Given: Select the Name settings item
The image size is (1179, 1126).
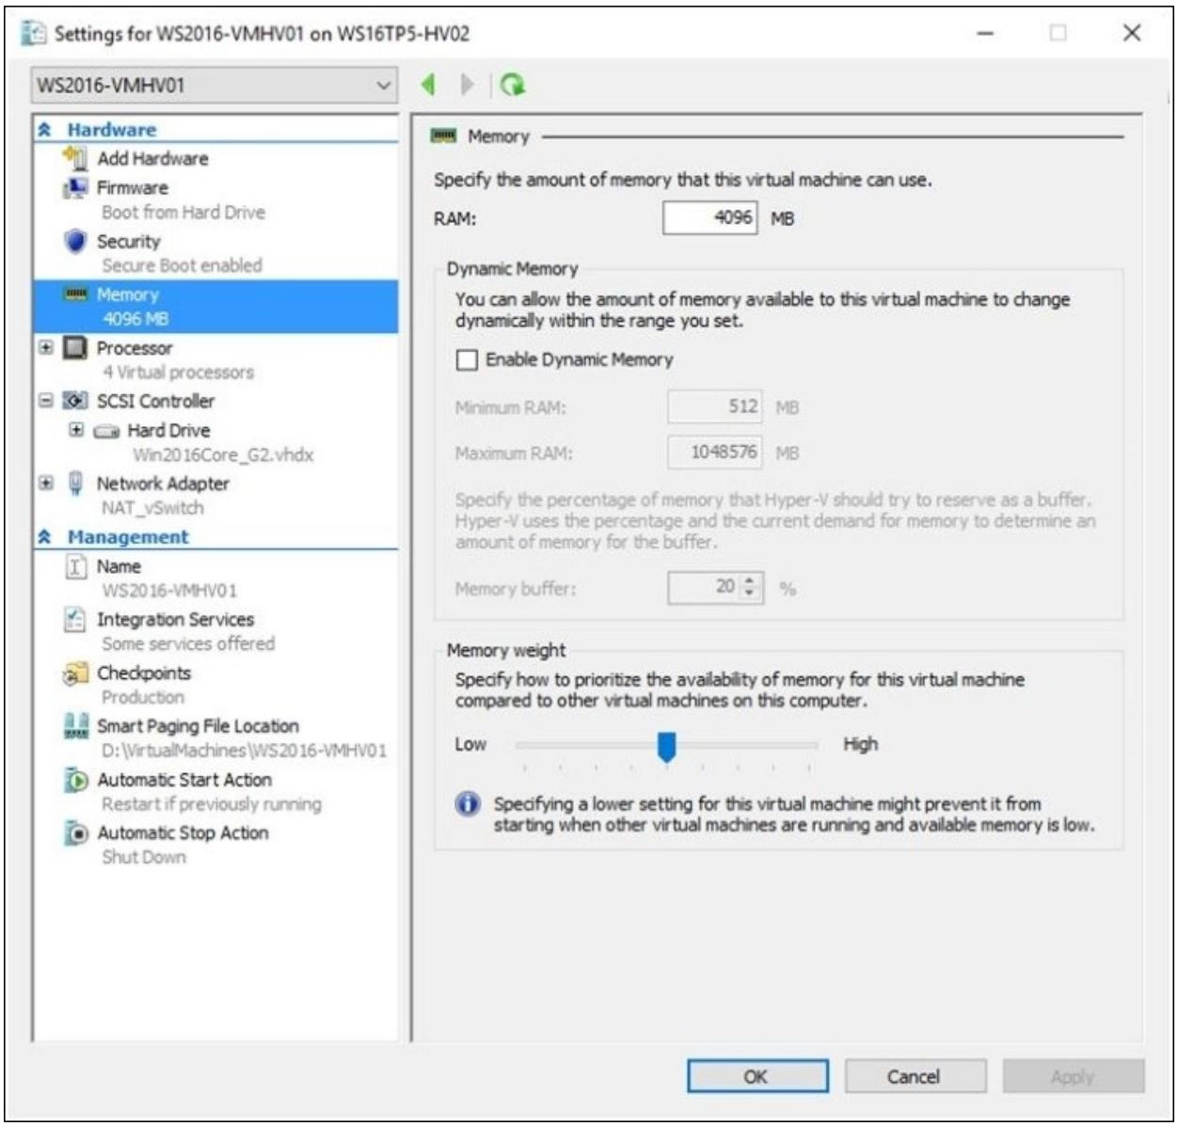Looking at the screenshot, I should click(119, 566).
